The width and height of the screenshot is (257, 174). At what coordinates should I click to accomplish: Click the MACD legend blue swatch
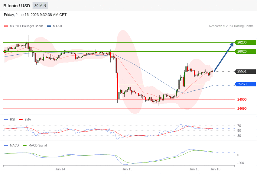(x=6, y=146)
